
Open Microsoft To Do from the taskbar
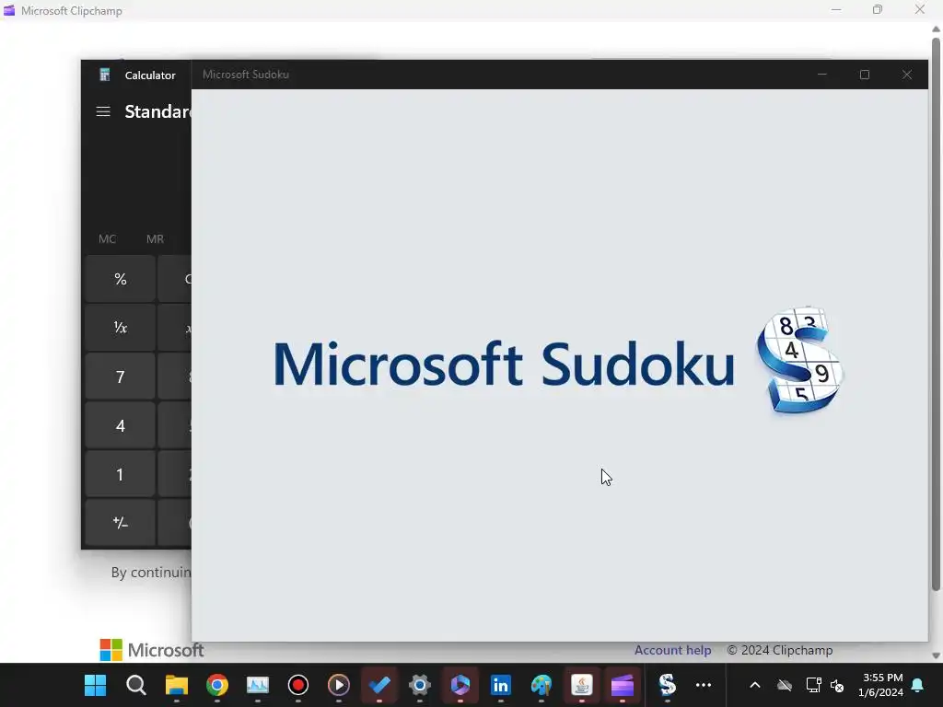pyautogui.click(x=379, y=685)
